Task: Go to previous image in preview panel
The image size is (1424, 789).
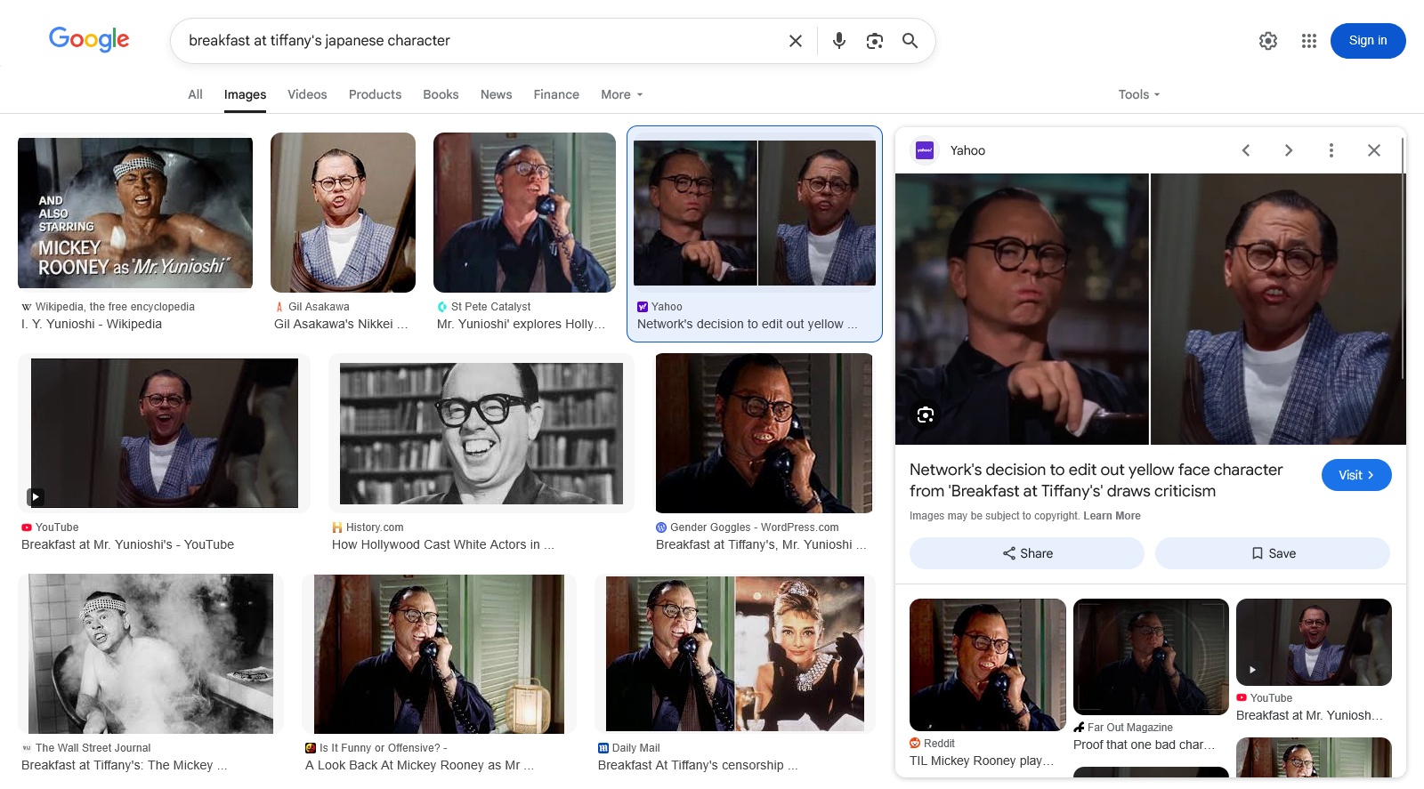Action: (x=1246, y=150)
